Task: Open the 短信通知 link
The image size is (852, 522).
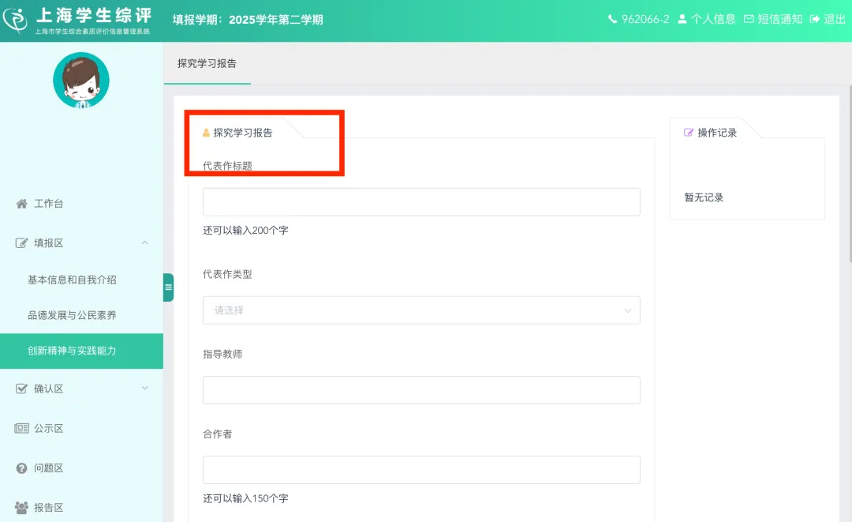Action: [x=779, y=19]
